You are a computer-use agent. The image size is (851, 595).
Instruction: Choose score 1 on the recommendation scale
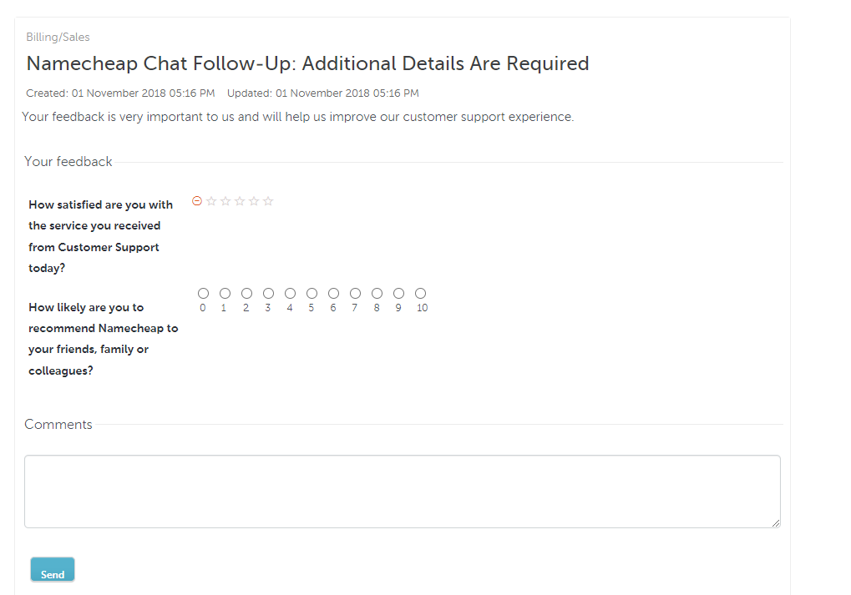click(x=225, y=293)
